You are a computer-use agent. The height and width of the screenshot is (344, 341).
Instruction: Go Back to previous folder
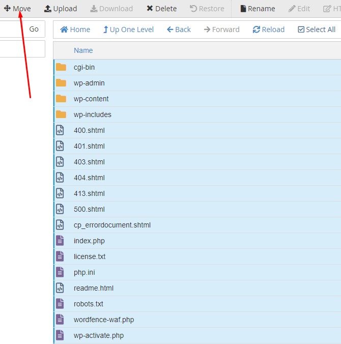[x=179, y=30]
